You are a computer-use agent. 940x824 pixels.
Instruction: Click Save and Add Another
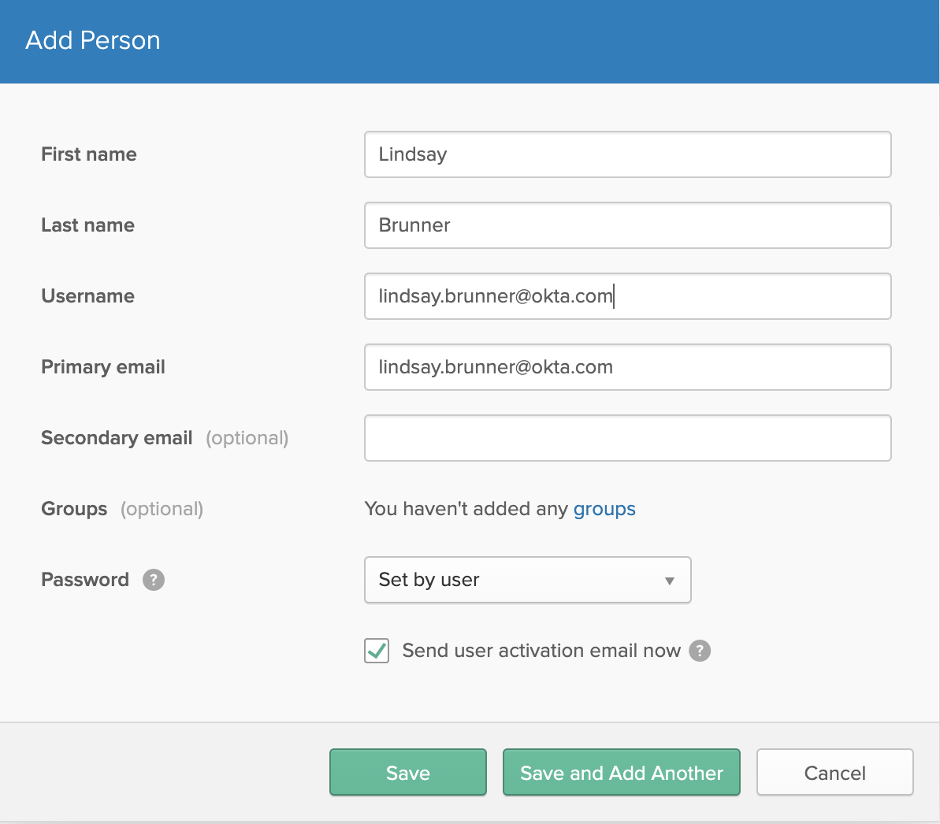[621, 773]
